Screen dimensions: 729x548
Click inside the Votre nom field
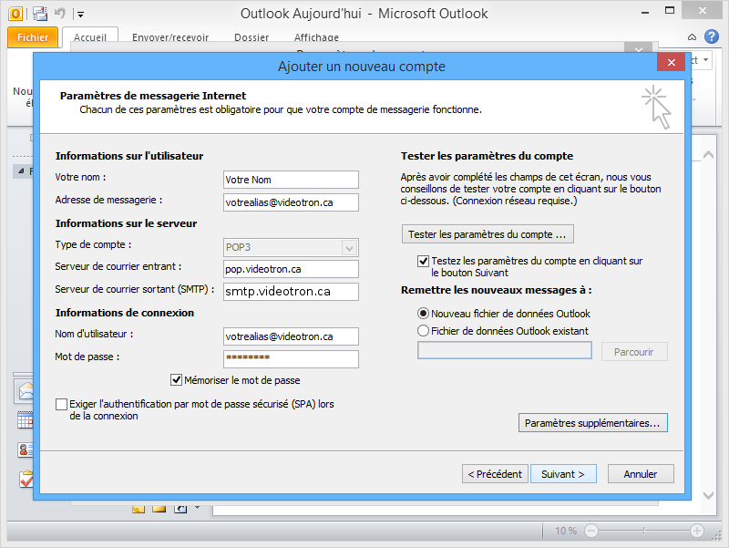click(x=290, y=180)
